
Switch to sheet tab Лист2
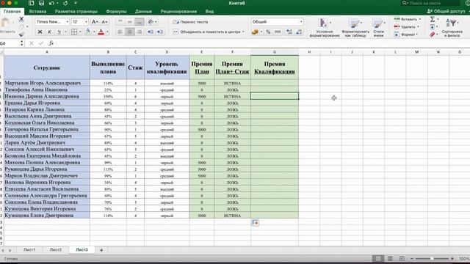[56, 249]
